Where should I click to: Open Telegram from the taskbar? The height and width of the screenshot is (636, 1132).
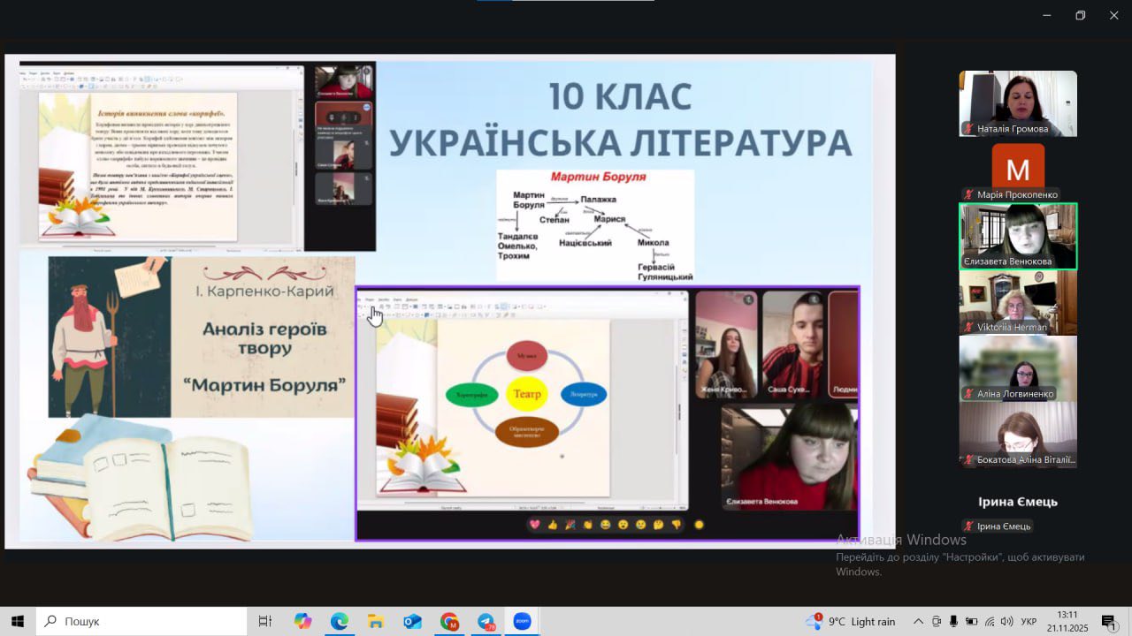(x=486, y=622)
